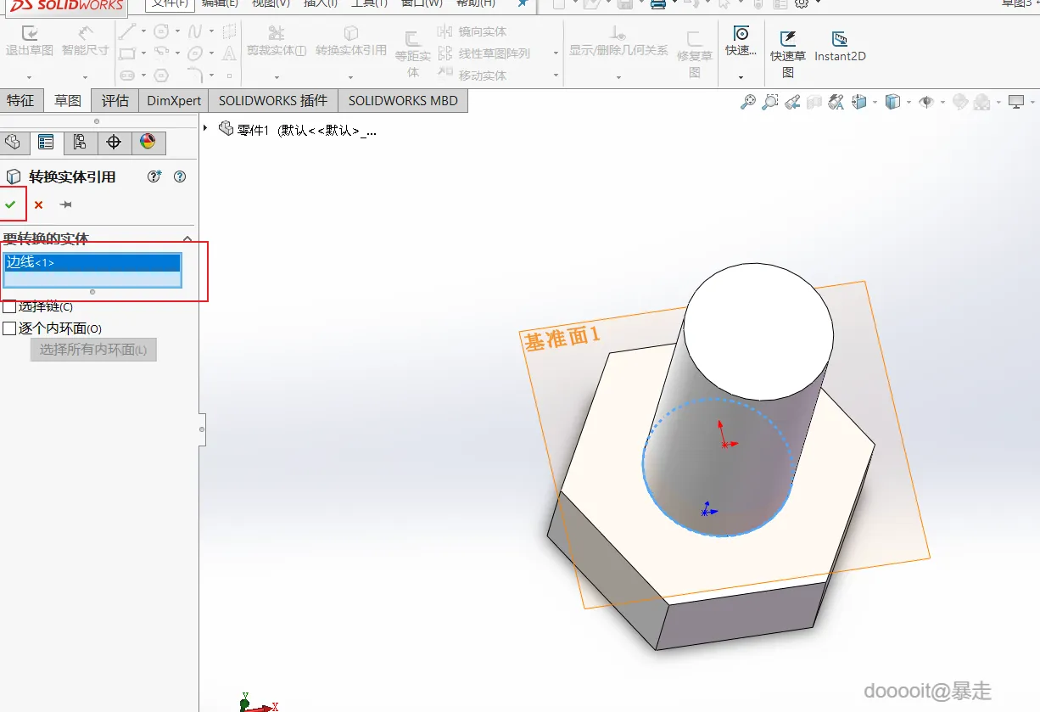This screenshot has height=712, width=1040.
Task: Pin the property panel with pushpin icon
Action: point(65,205)
